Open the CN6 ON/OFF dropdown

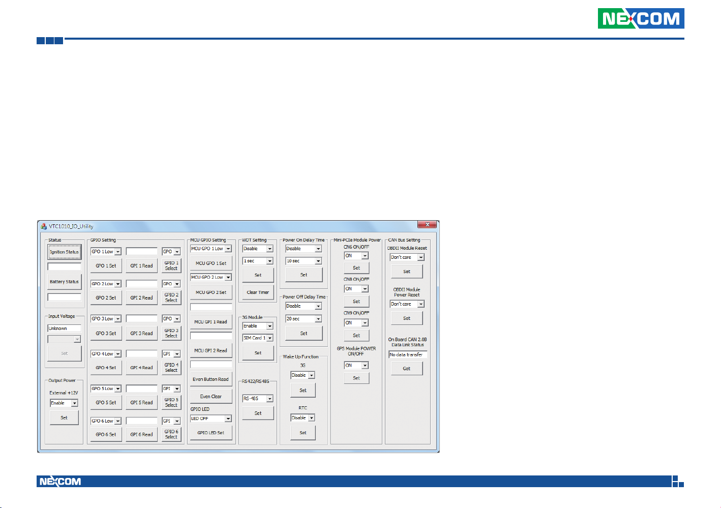[356, 256]
